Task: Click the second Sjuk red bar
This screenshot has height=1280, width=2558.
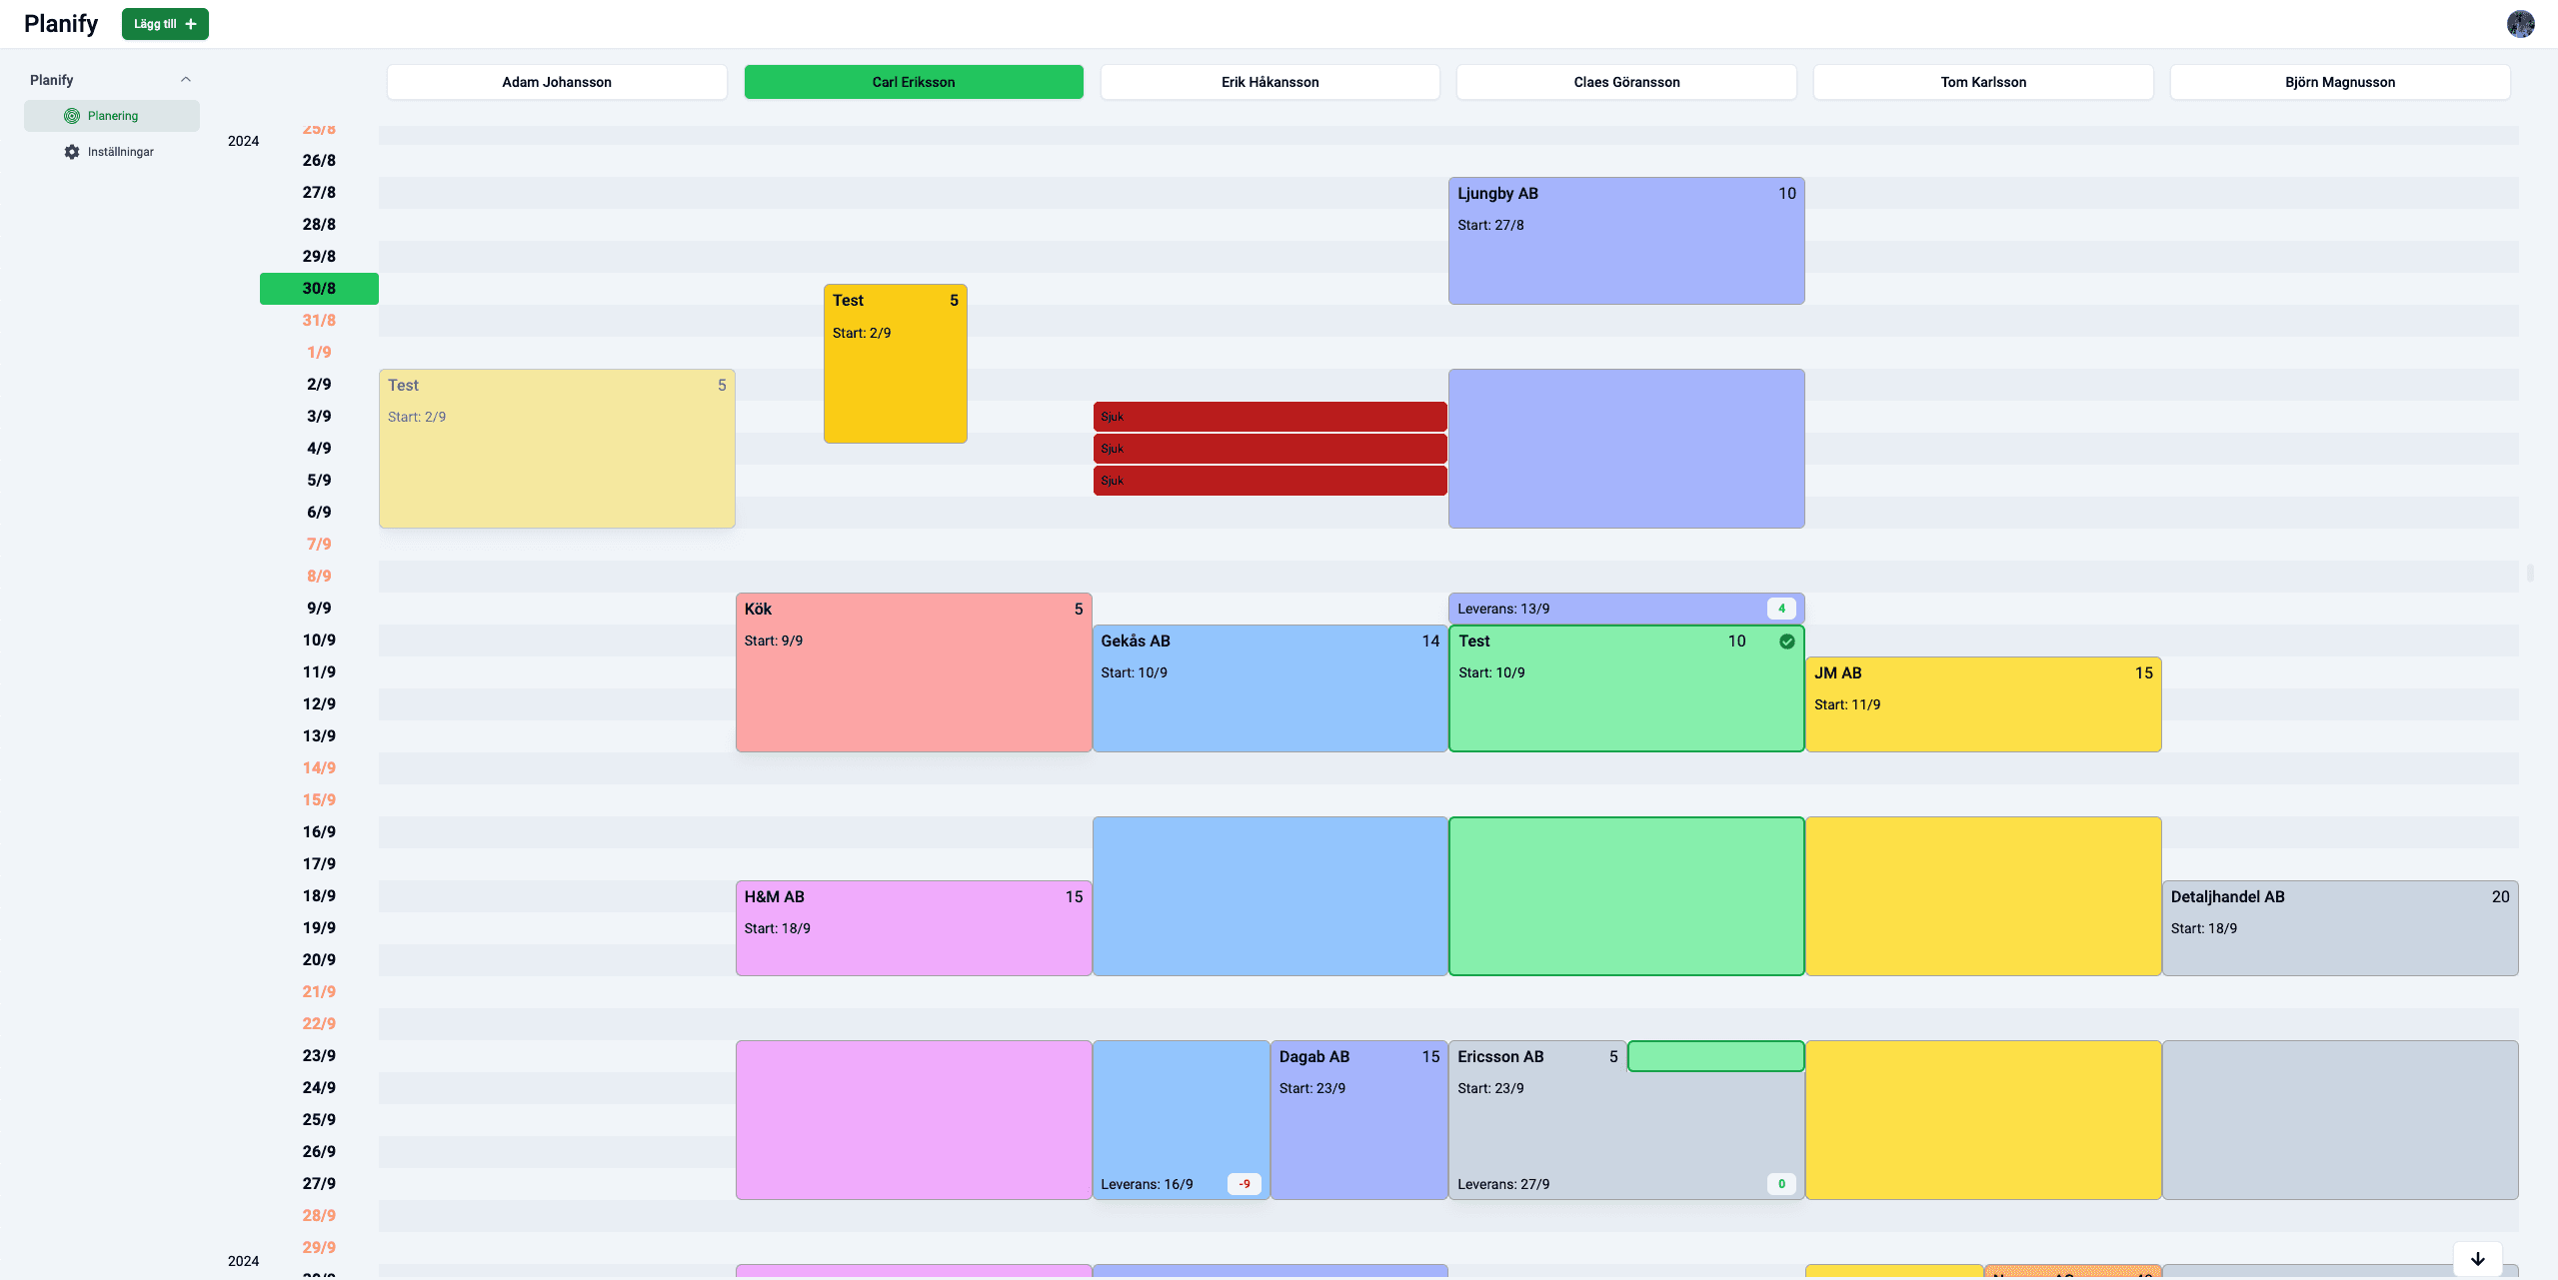Action: tap(1270, 449)
